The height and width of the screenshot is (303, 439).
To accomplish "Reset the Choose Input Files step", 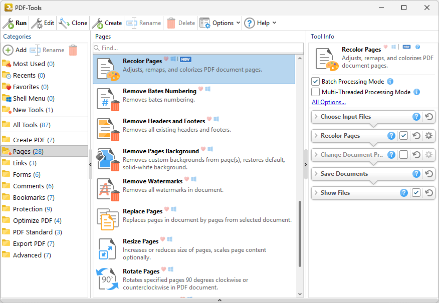I will [x=429, y=117].
